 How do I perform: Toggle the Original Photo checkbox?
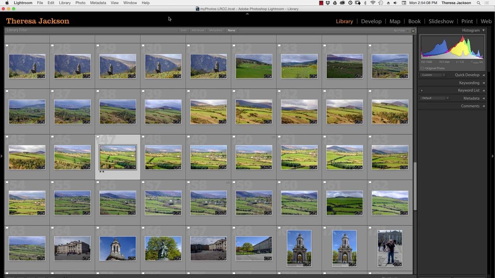[x=422, y=68]
